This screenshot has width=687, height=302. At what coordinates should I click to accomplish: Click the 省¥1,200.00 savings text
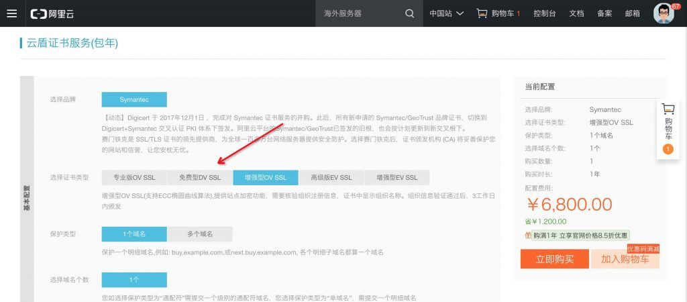point(545,221)
